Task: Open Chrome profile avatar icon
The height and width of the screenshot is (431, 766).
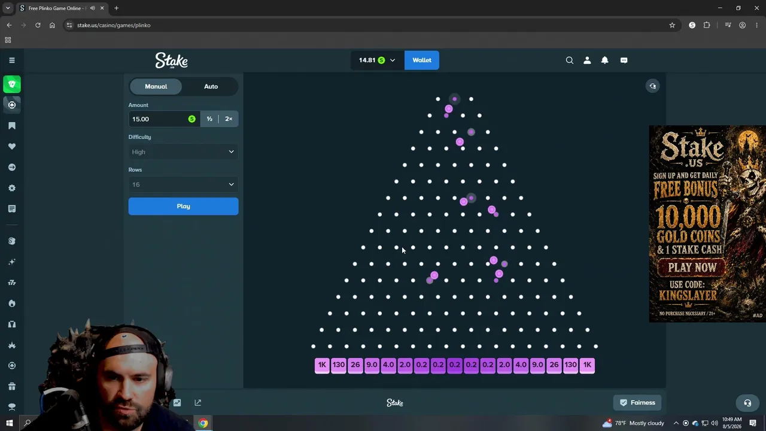Action: point(742,25)
